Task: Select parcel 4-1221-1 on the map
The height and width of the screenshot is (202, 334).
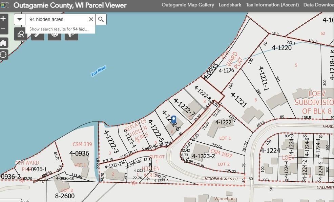Action: 264,78
